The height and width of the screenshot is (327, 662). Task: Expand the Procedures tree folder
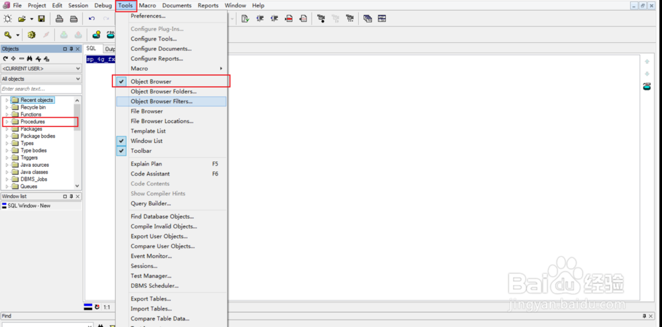pos(7,122)
